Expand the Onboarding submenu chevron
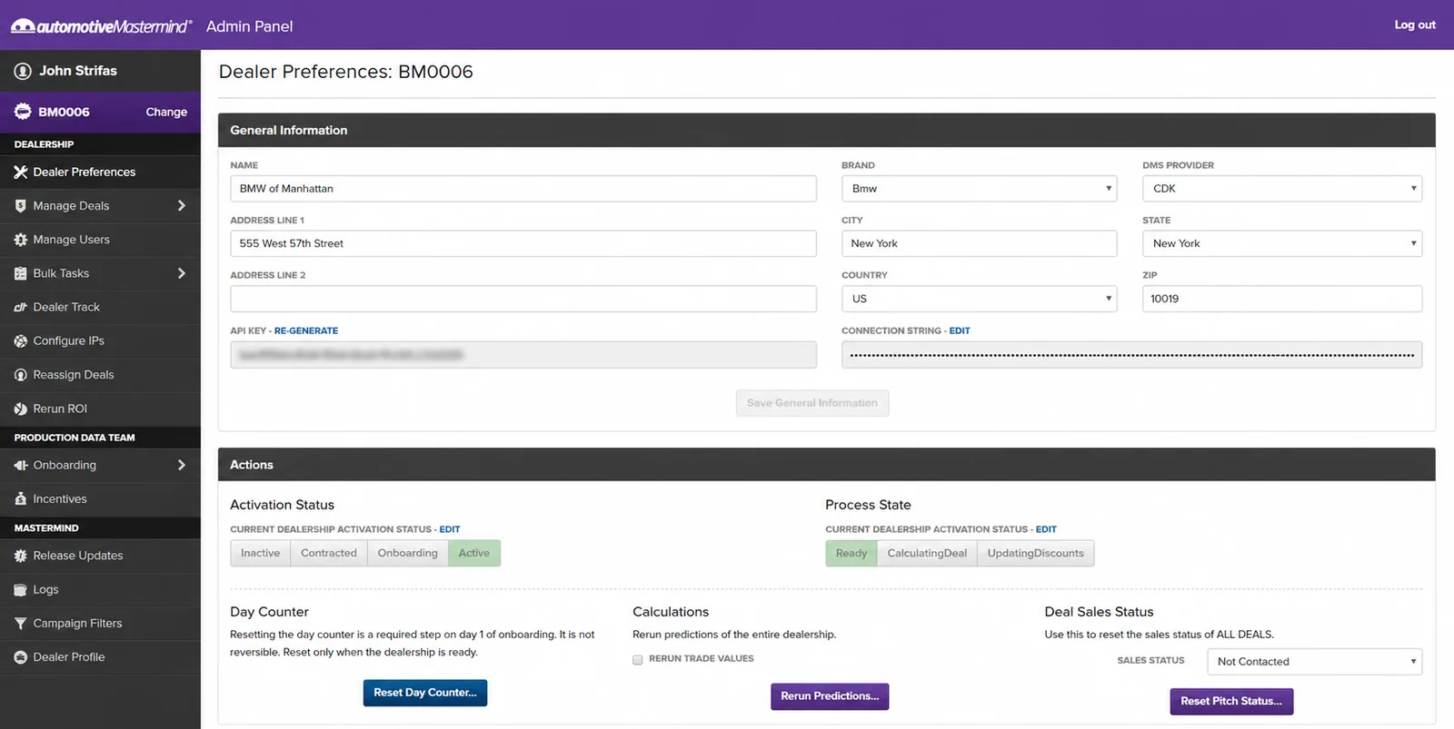 [182, 465]
